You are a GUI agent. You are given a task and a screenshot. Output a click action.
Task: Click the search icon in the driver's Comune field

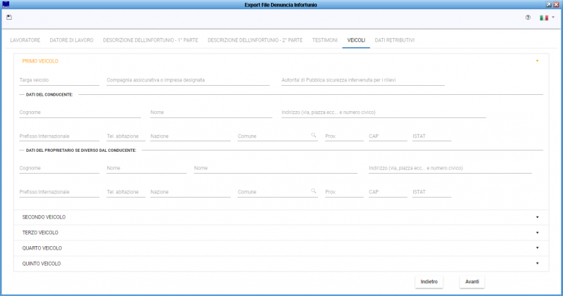tap(314, 135)
